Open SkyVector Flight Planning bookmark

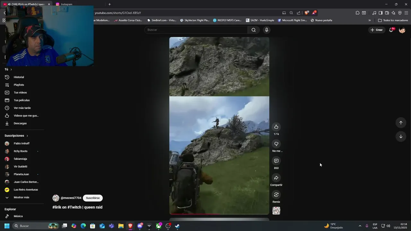pyautogui.click(x=195, y=21)
